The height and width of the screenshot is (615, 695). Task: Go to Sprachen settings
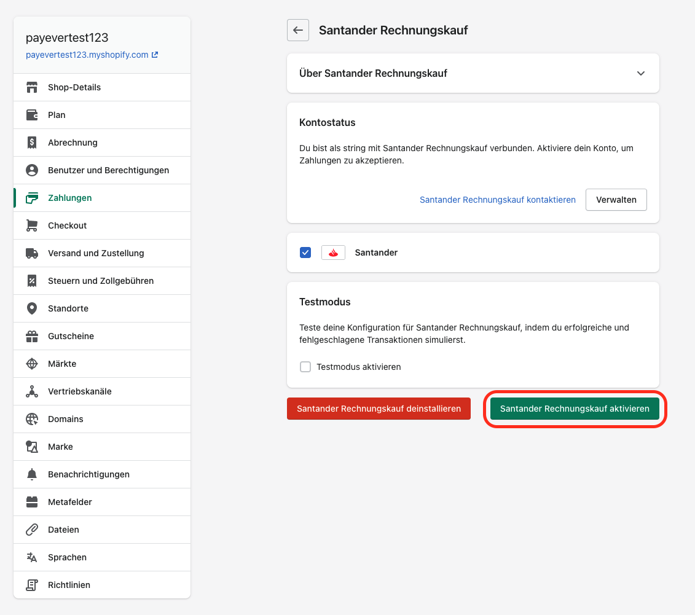(102, 557)
